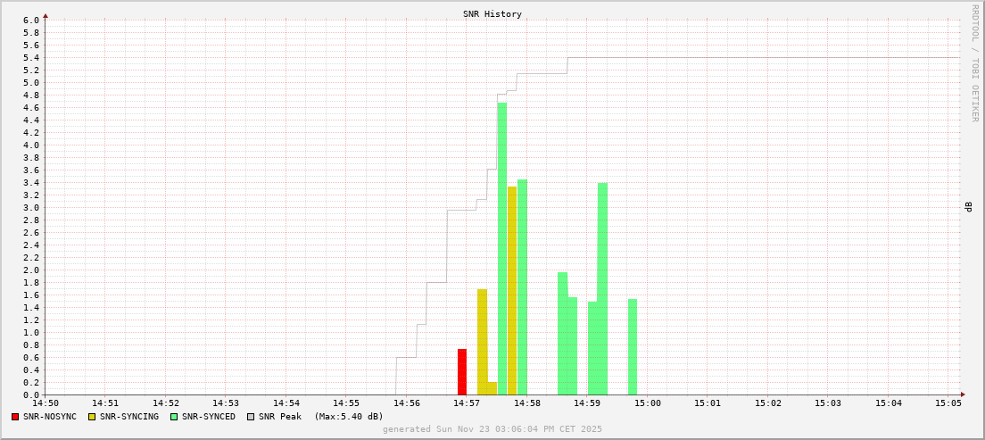Click the red SNR-NOSYNC legend swatch

coord(15,417)
